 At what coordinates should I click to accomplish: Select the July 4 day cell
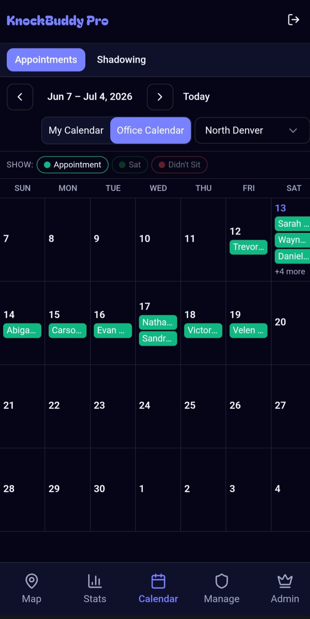point(291,490)
